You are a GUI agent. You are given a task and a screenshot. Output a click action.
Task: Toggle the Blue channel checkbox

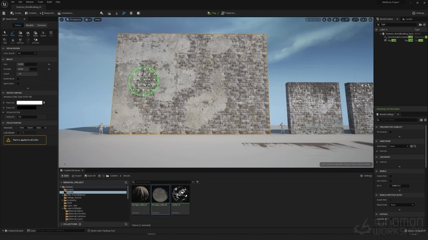pos(34,128)
